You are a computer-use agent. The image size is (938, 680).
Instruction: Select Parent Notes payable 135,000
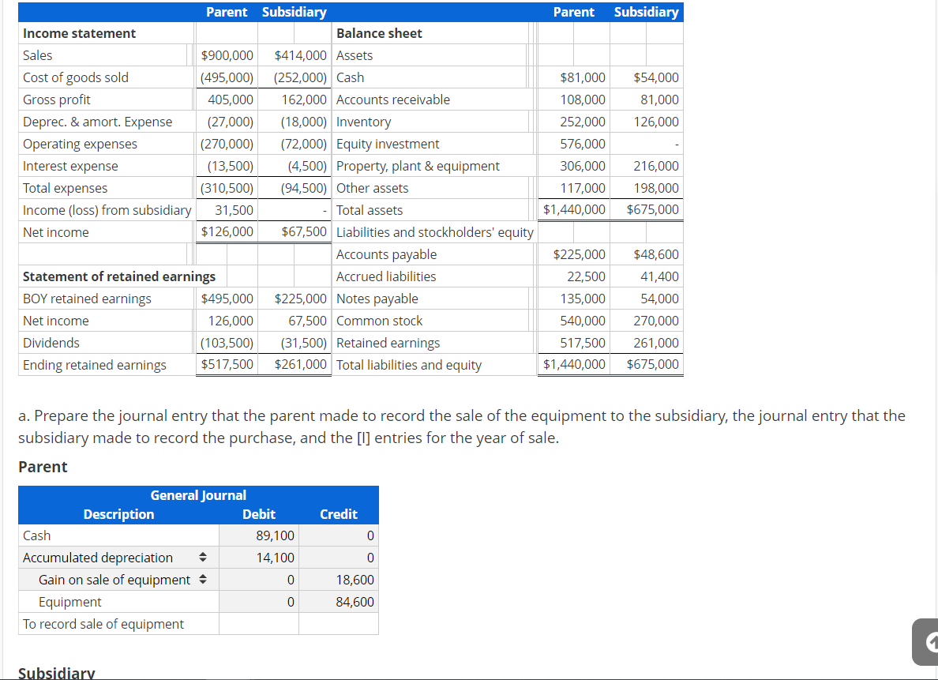[583, 298]
